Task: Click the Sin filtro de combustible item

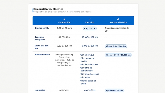Action: (x=86, y=69)
